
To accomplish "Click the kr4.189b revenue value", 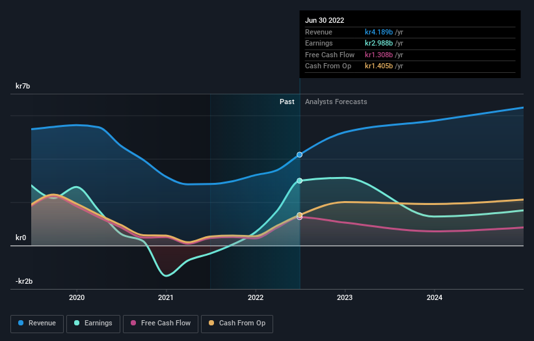I will 379,32.
